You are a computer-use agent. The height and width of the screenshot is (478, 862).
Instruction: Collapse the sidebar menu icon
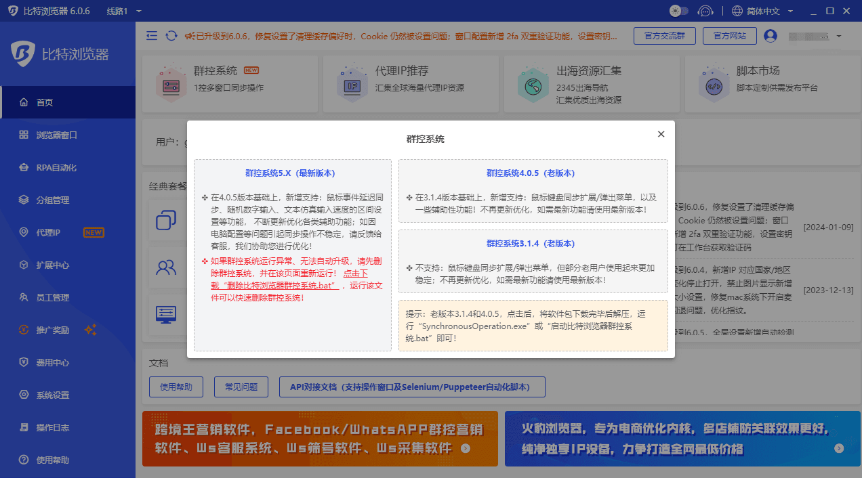click(152, 35)
